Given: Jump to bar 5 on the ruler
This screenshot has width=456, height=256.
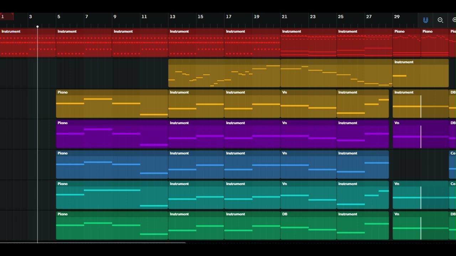Looking at the screenshot, I should coord(59,17).
